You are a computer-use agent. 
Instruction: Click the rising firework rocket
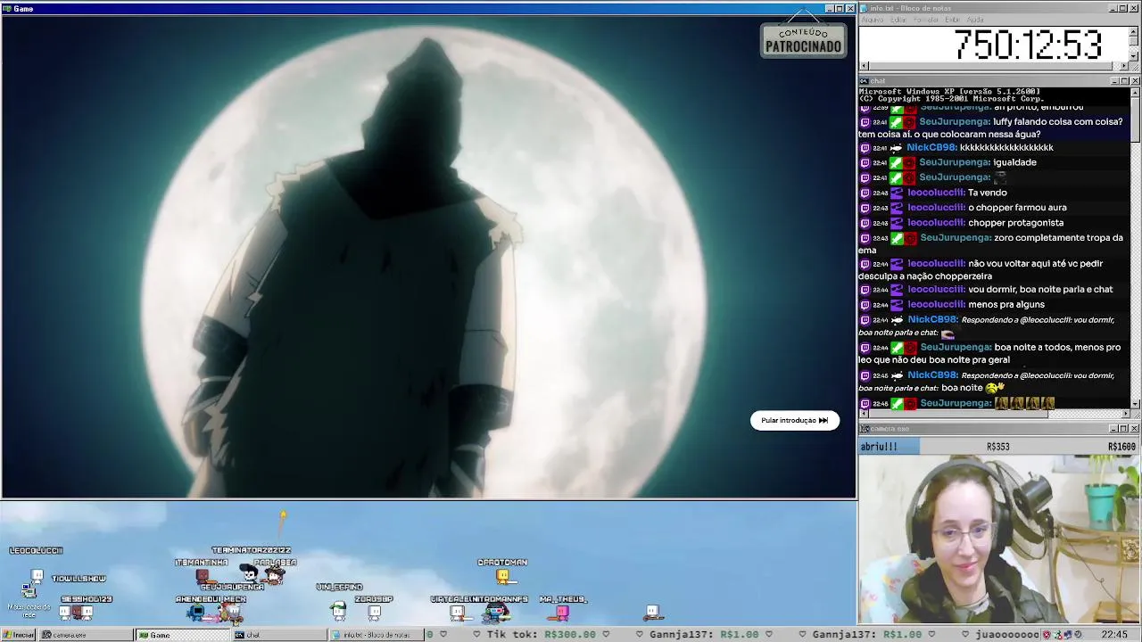coord(283,515)
